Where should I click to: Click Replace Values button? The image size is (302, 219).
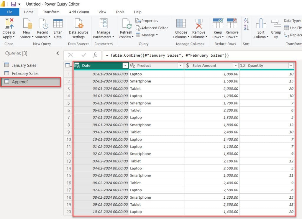pos(293,35)
